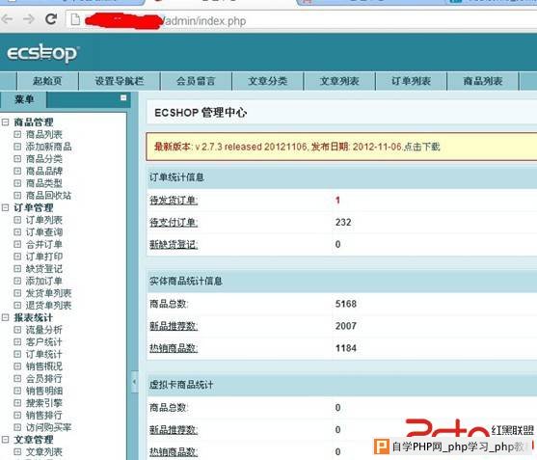537x460 pixels.
Task: Collapse the 报表统计 tree section
Action: click(5, 317)
